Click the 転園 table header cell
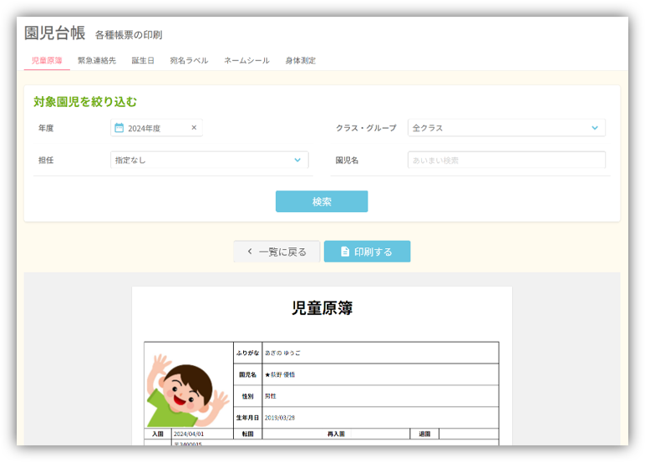The height and width of the screenshot is (462, 645). pyautogui.click(x=247, y=434)
